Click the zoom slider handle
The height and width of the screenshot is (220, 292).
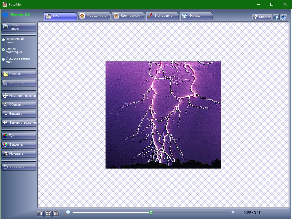(x=151, y=212)
